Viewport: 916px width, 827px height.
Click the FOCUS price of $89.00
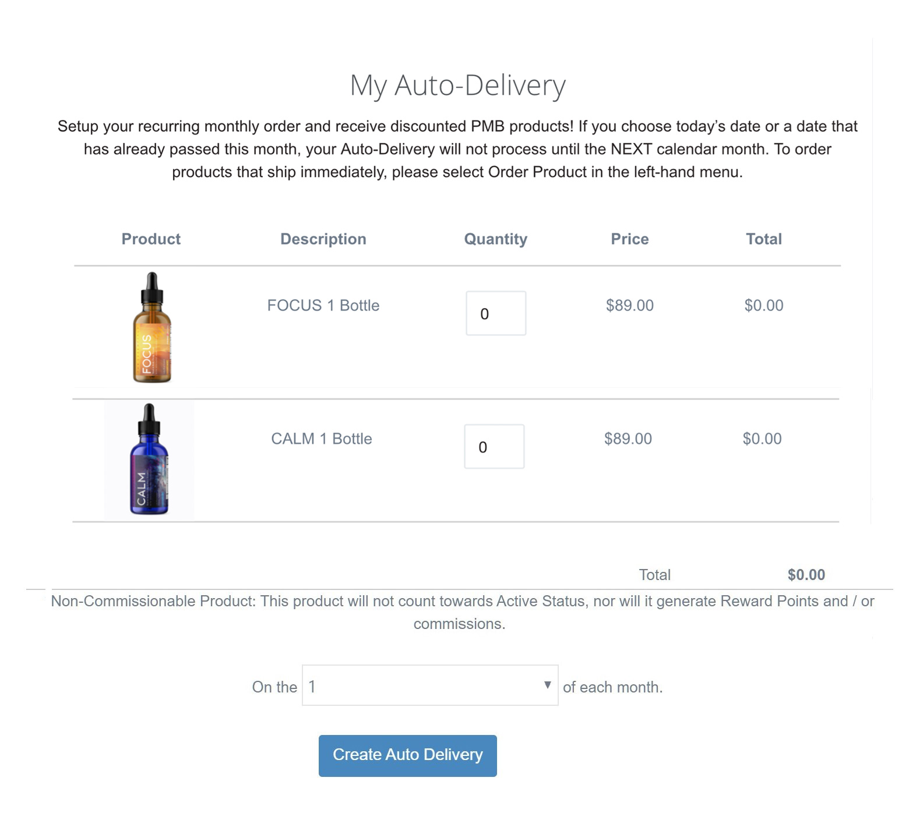click(x=630, y=305)
